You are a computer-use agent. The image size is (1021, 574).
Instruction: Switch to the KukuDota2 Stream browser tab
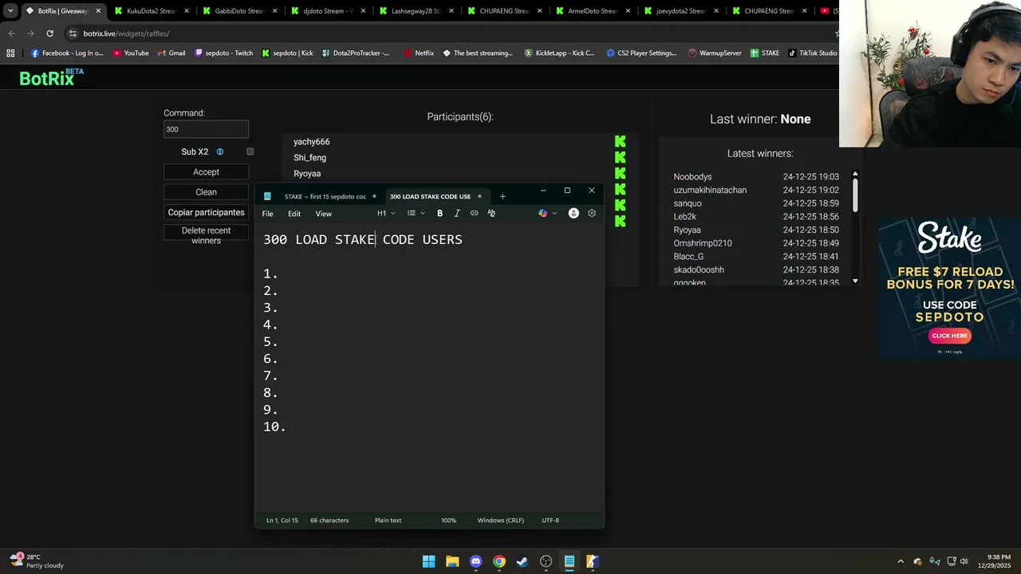150,11
